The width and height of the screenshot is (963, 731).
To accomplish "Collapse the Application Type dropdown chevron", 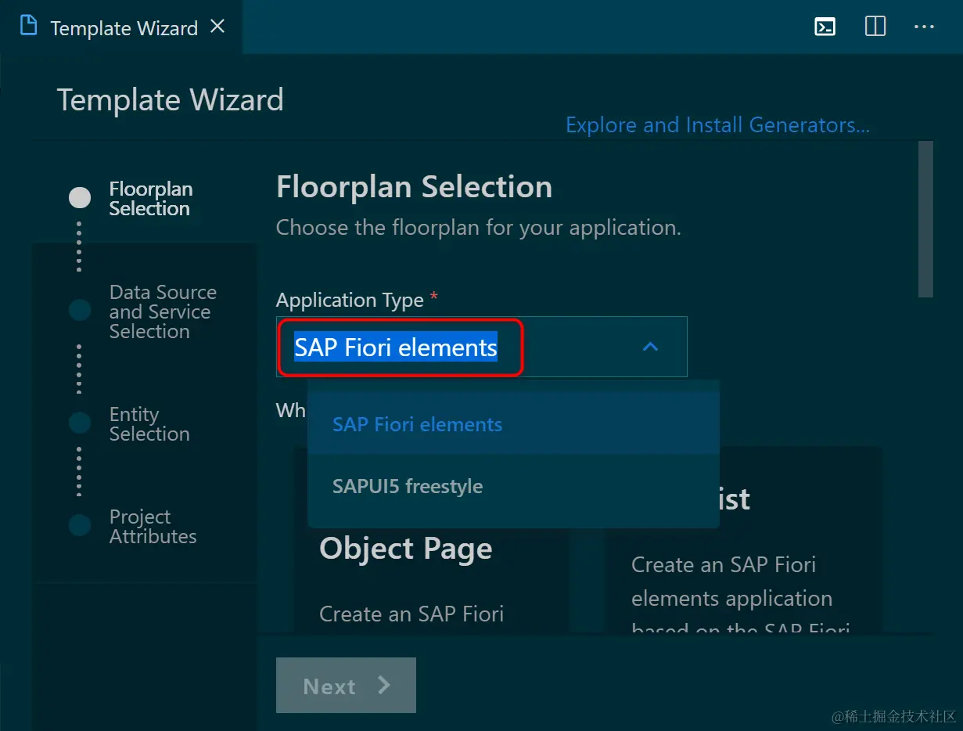I will pyautogui.click(x=650, y=347).
